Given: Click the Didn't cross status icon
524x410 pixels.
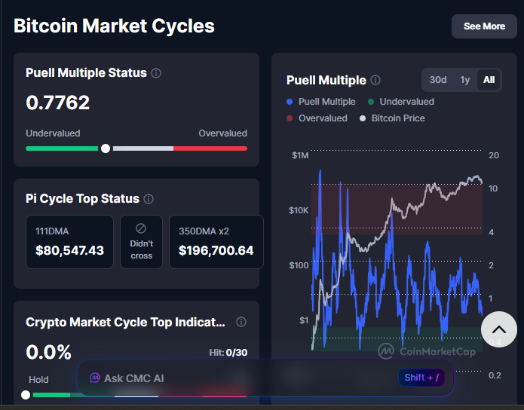Looking at the screenshot, I should click(141, 228).
